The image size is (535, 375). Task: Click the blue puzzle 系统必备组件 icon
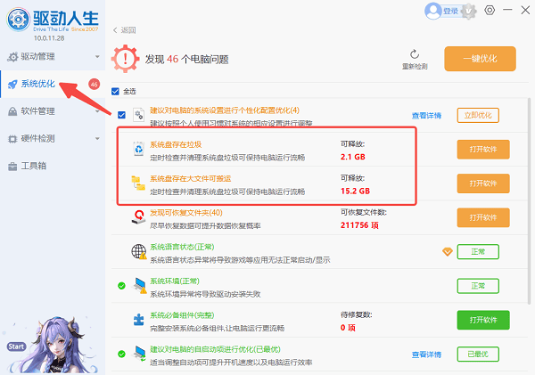[138, 320]
